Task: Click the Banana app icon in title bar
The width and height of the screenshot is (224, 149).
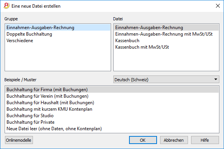Action: click(7, 6)
